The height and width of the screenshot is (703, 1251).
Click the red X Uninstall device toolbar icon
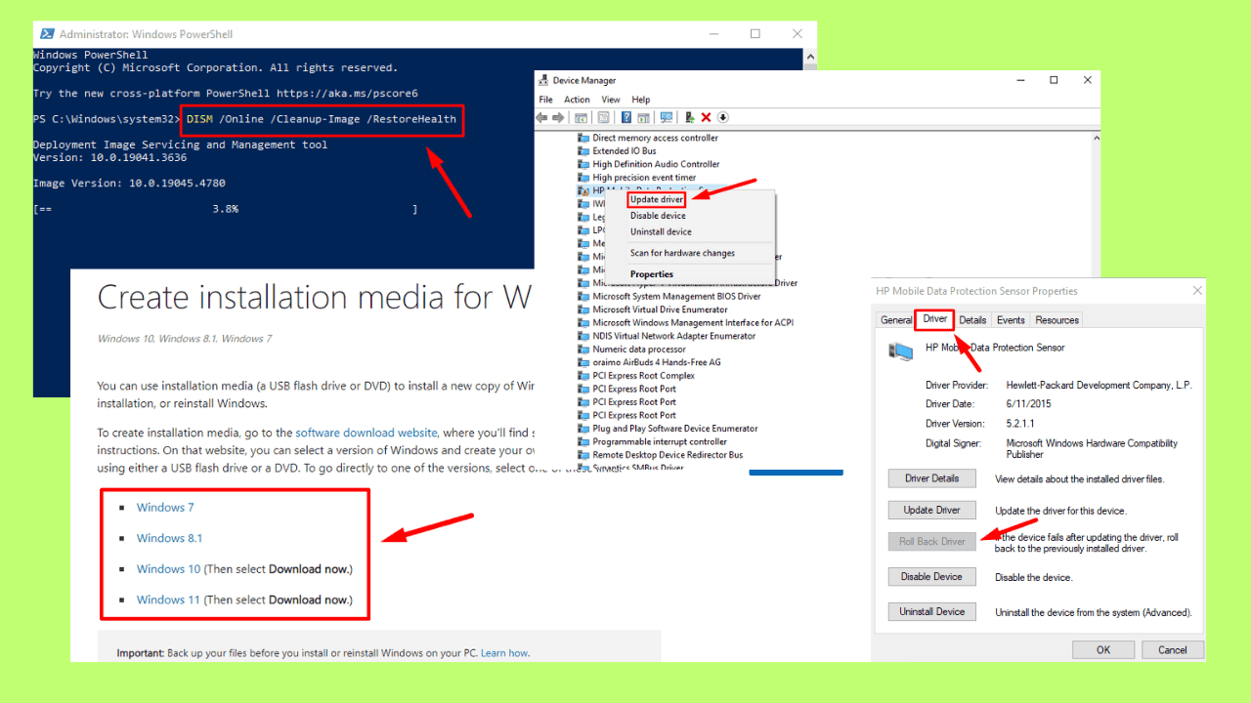(706, 117)
